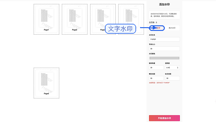Select the Page3 thumbnail

103,19
